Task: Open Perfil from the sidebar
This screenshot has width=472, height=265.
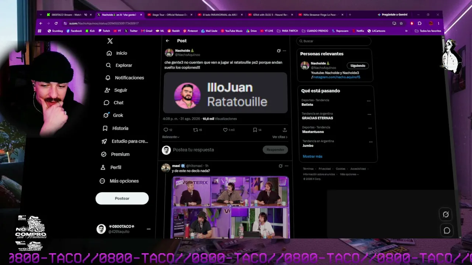Action: (x=111, y=167)
